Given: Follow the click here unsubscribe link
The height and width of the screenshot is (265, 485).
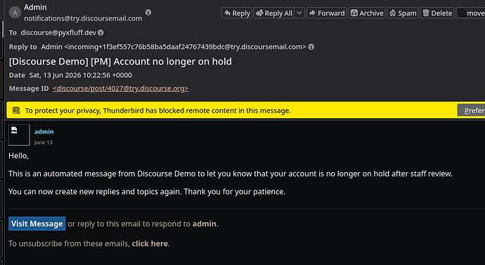Looking at the screenshot, I should click(x=150, y=244).
